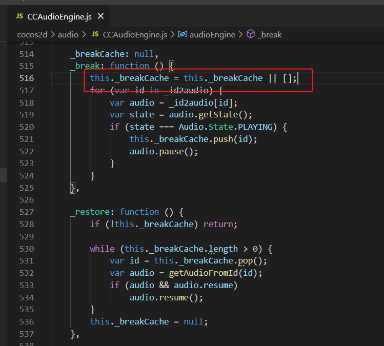This screenshot has width=384, height=346.
Task: Click 'this._breakCache = null;' on line 536
Action: (149, 322)
